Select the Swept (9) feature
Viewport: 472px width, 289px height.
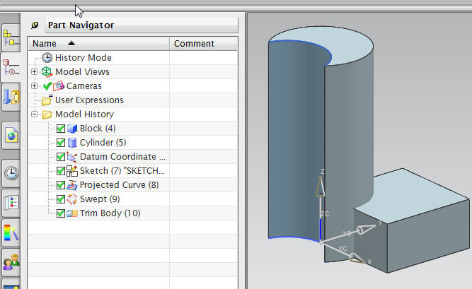point(100,199)
